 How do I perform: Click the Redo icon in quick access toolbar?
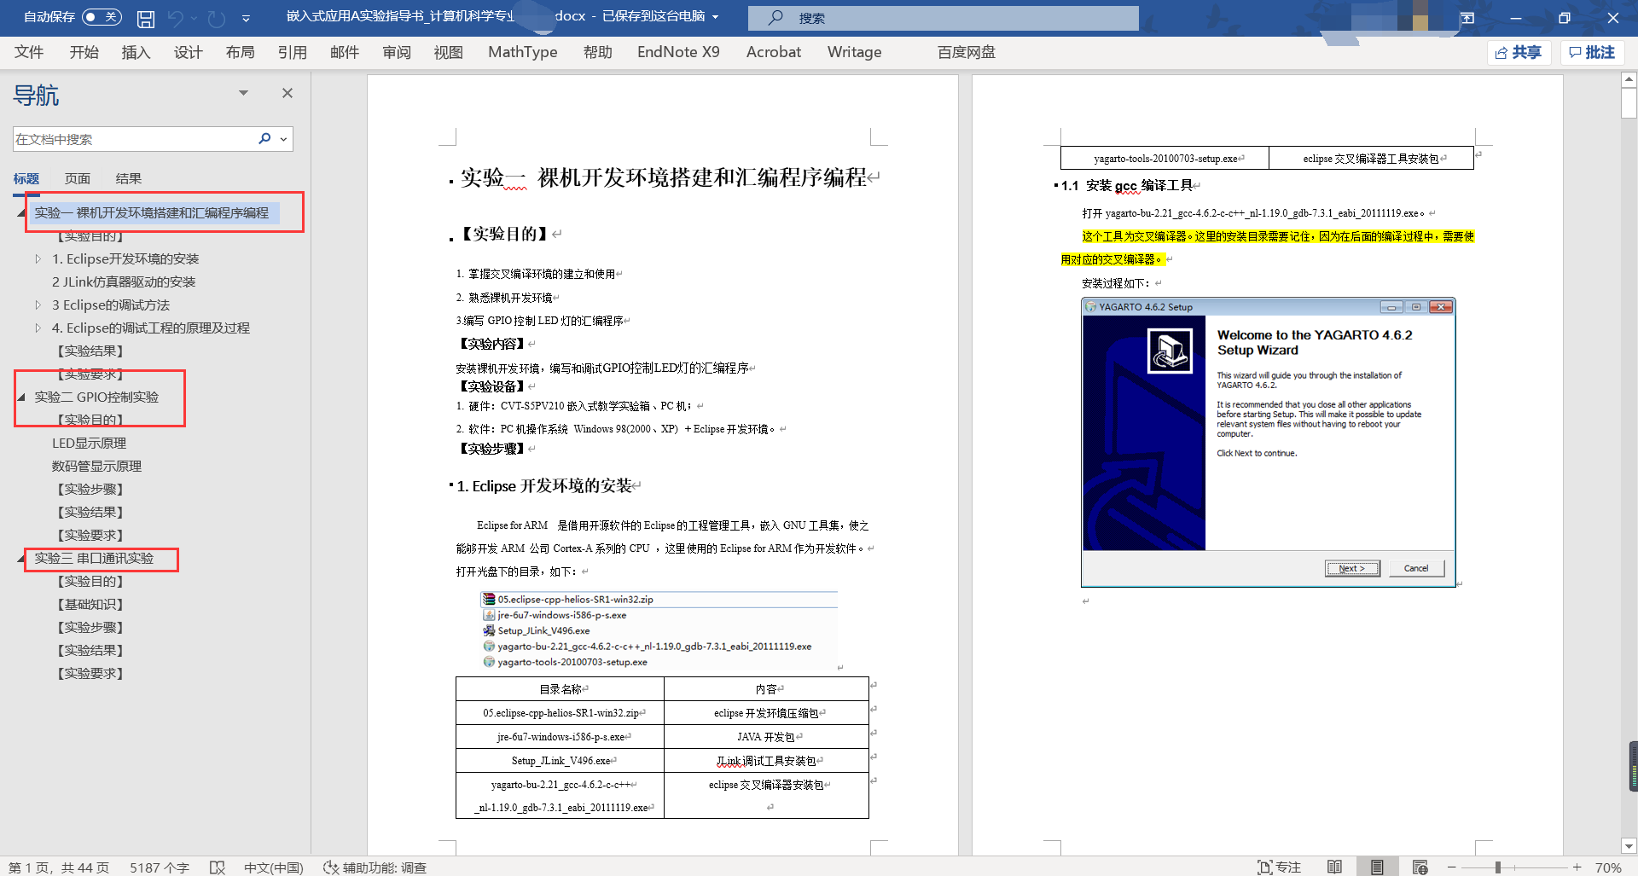pyautogui.click(x=217, y=18)
